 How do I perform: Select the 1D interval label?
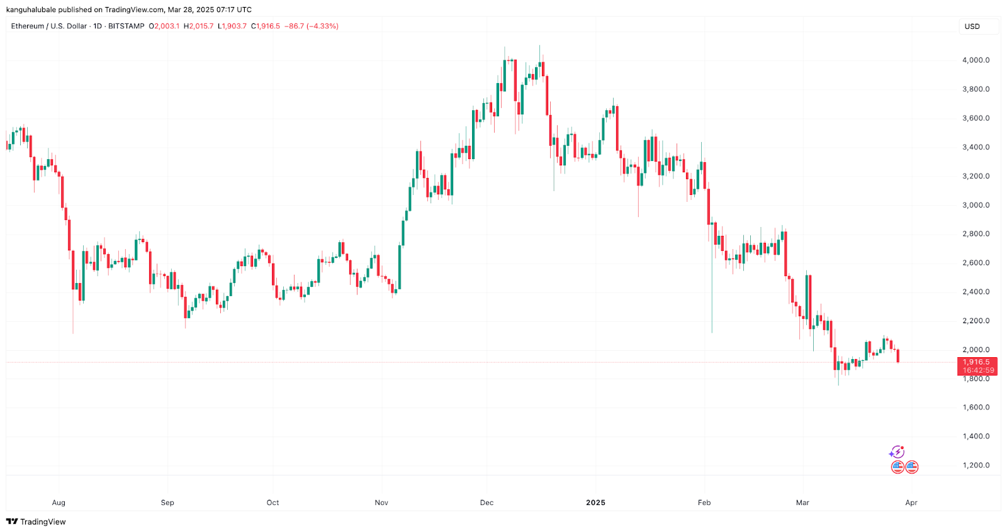pyautogui.click(x=98, y=26)
